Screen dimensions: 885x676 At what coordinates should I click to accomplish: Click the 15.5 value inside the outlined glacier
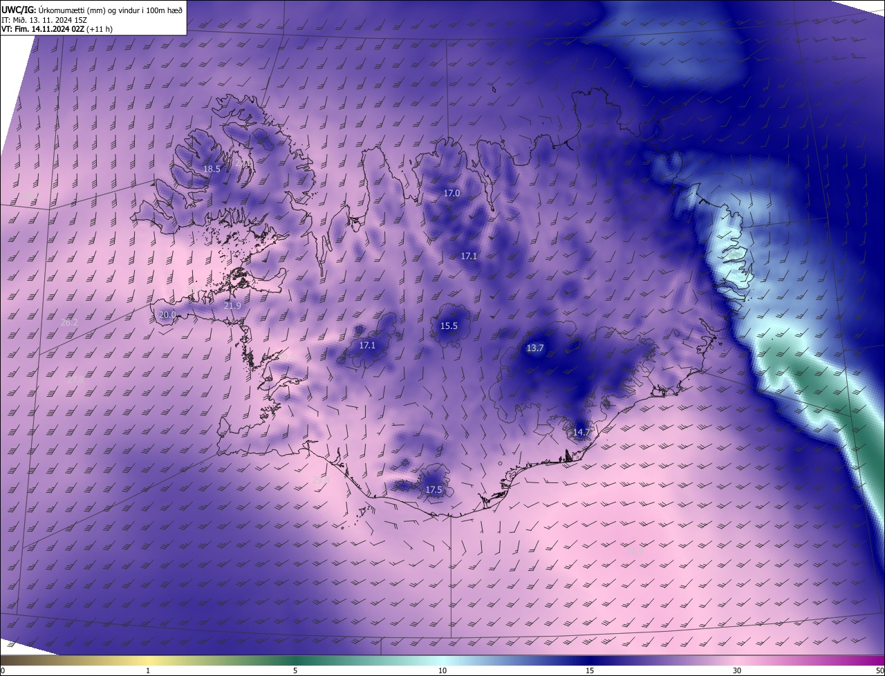[x=449, y=326]
